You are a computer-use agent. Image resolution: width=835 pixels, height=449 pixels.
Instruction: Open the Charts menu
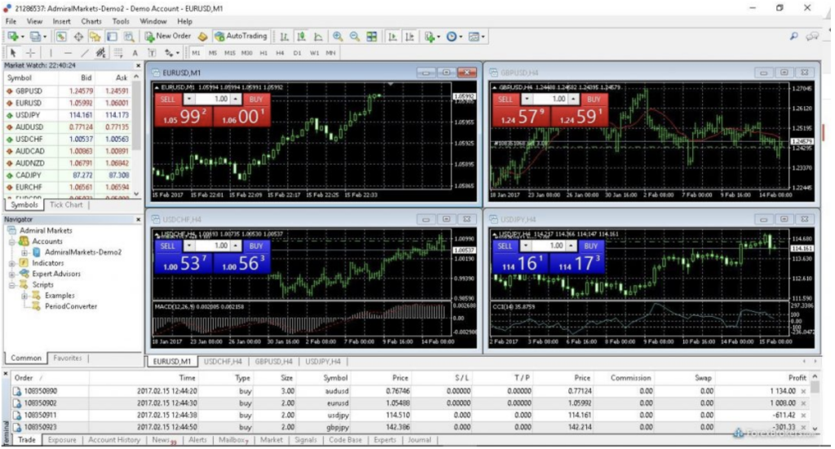pyautogui.click(x=91, y=20)
